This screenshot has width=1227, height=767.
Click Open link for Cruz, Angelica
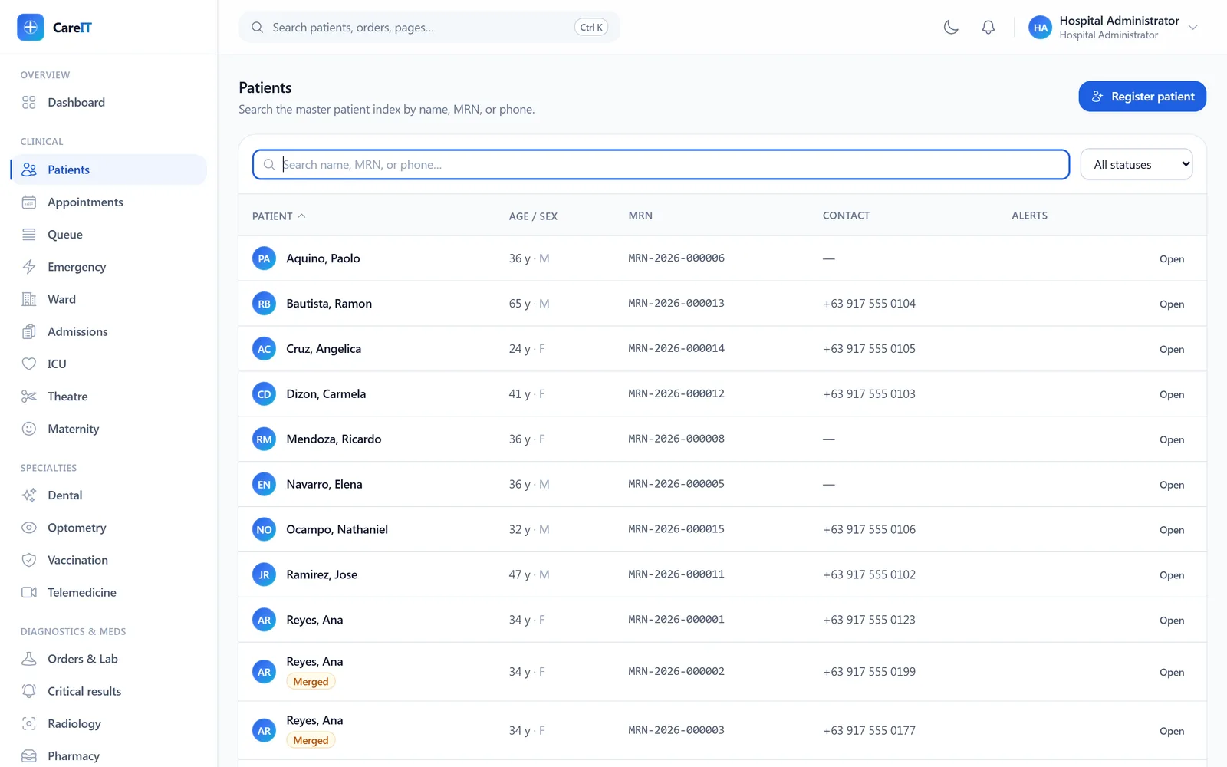1172,350
